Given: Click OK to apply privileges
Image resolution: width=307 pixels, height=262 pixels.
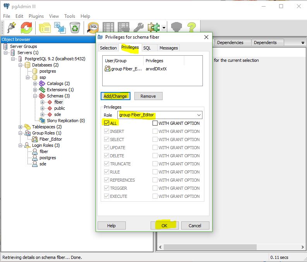Looking at the screenshot, I should 165,226.
